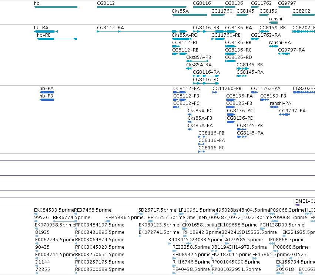The width and height of the screenshot is (315, 275).
Task: Click the ranshi gene label
Action: 275,19
